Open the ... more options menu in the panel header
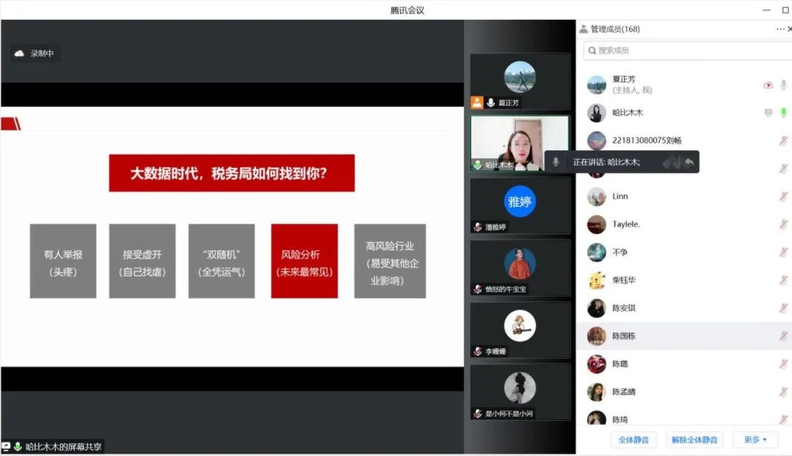The width and height of the screenshot is (792, 456). tap(779, 29)
